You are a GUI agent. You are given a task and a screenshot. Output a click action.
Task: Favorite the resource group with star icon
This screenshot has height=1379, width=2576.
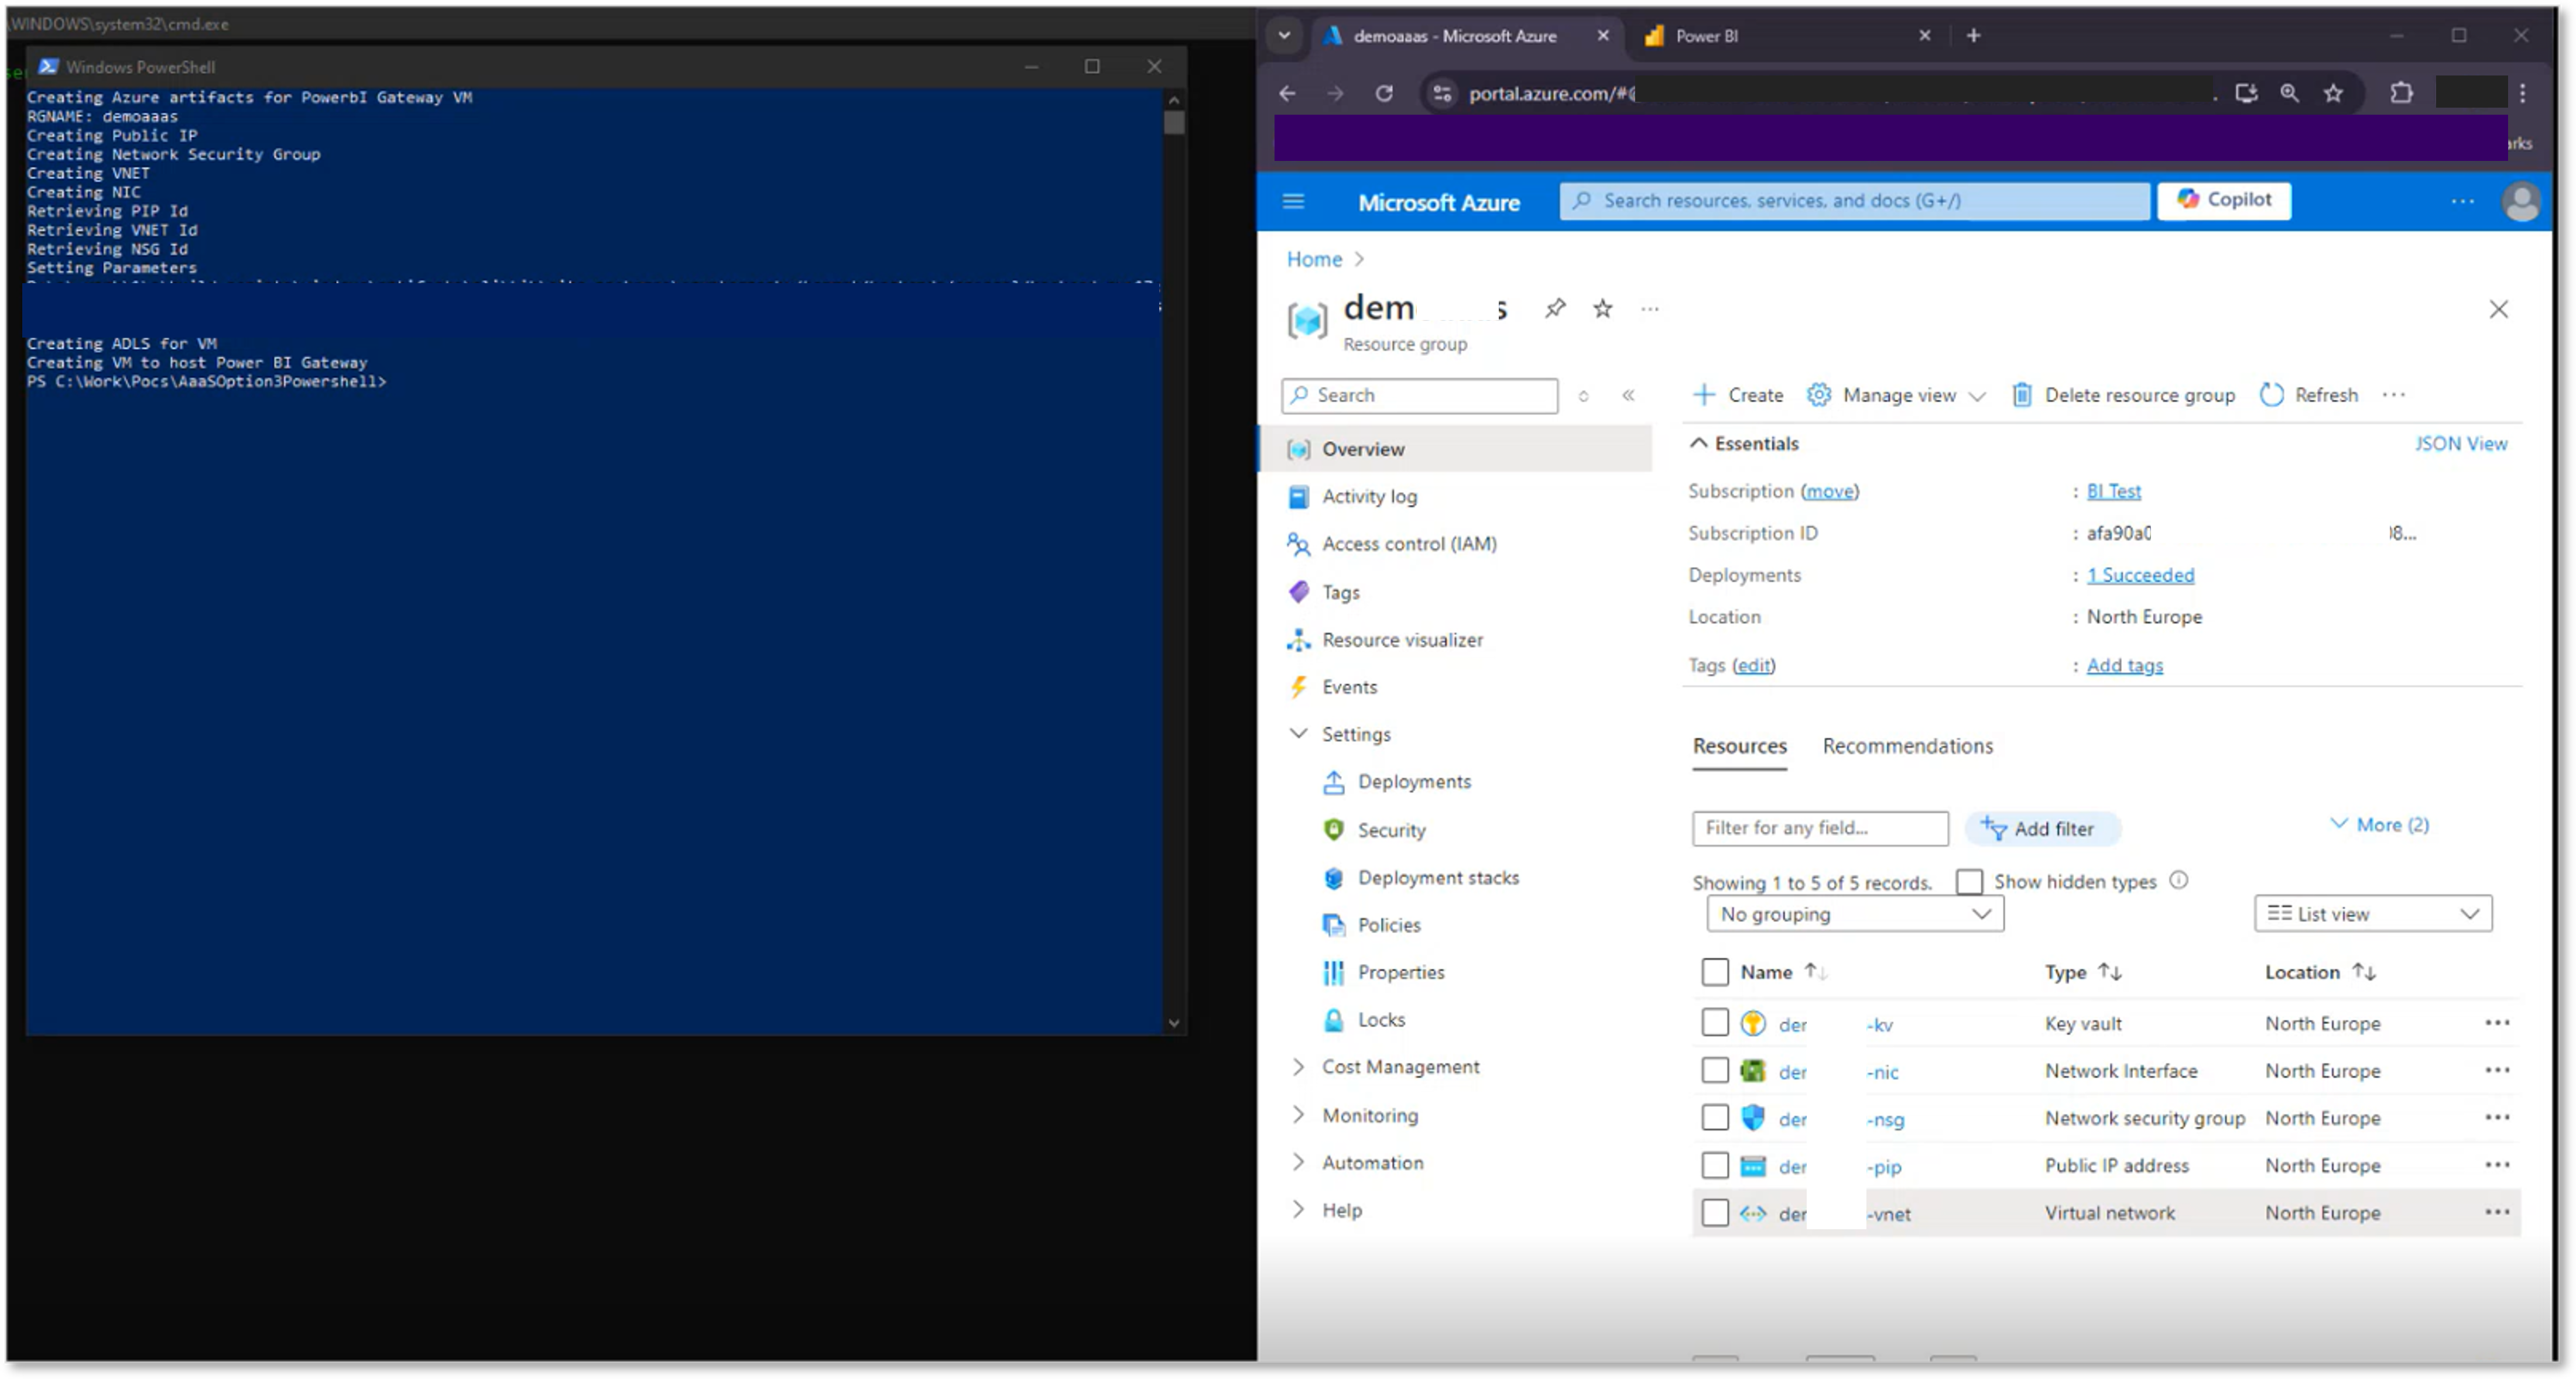[x=1602, y=309]
